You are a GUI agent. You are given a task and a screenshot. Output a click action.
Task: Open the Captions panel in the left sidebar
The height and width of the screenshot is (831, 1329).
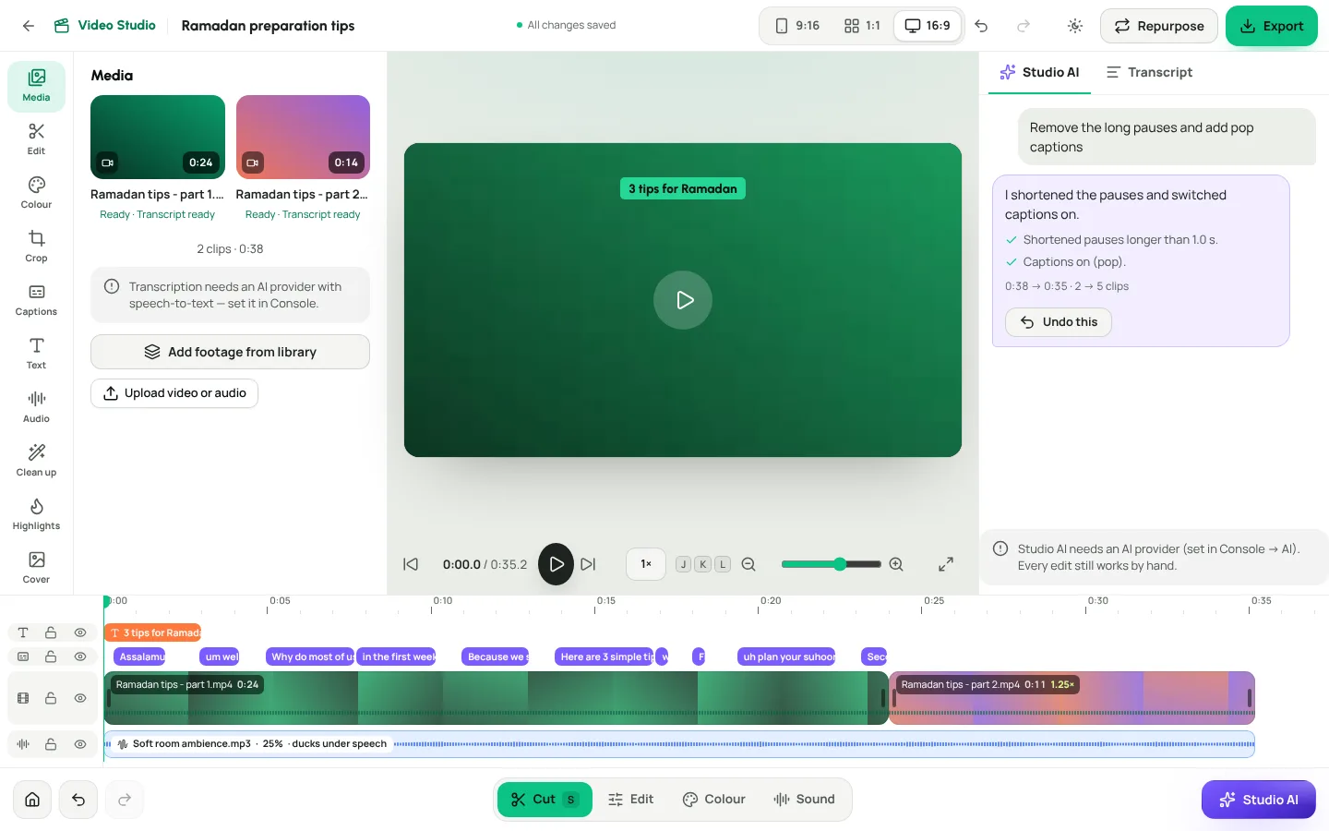[x=36, y=300]
